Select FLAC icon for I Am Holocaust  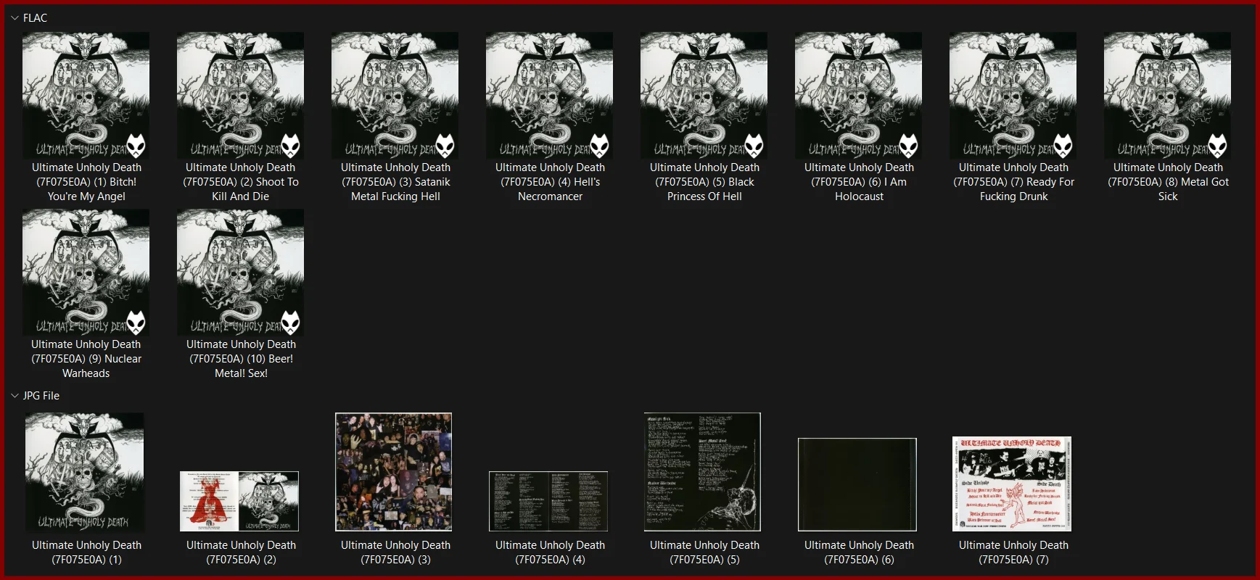click(858, 95)
